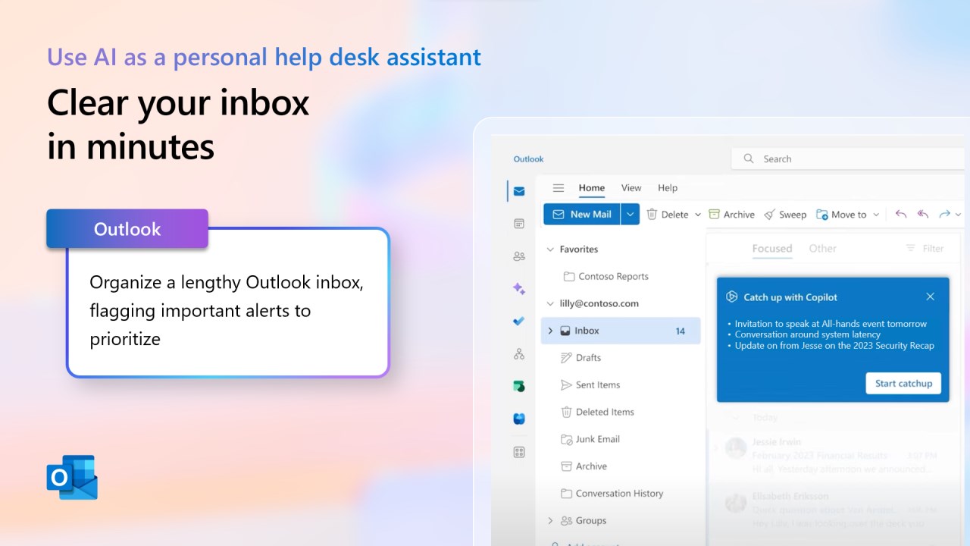Open the Help ribbon tab
970x546 pixels.
coord(668,188)
